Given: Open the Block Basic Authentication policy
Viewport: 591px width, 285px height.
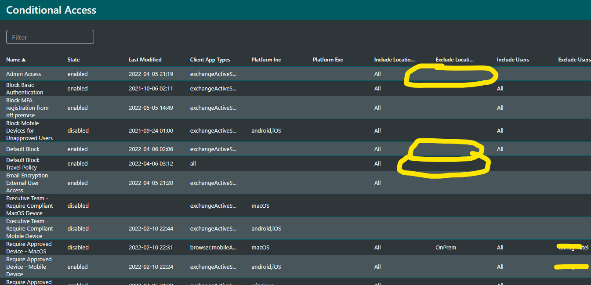Looking at the screenshot, I should [25, 88].
